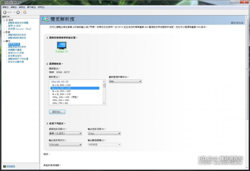
Task: Click the main page scroll-up arrow
Action: (x=247, y=17)
